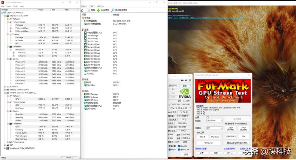Start the 1080P (FHD) preset test
Viewport: 296px width, 160px height.
231,136
